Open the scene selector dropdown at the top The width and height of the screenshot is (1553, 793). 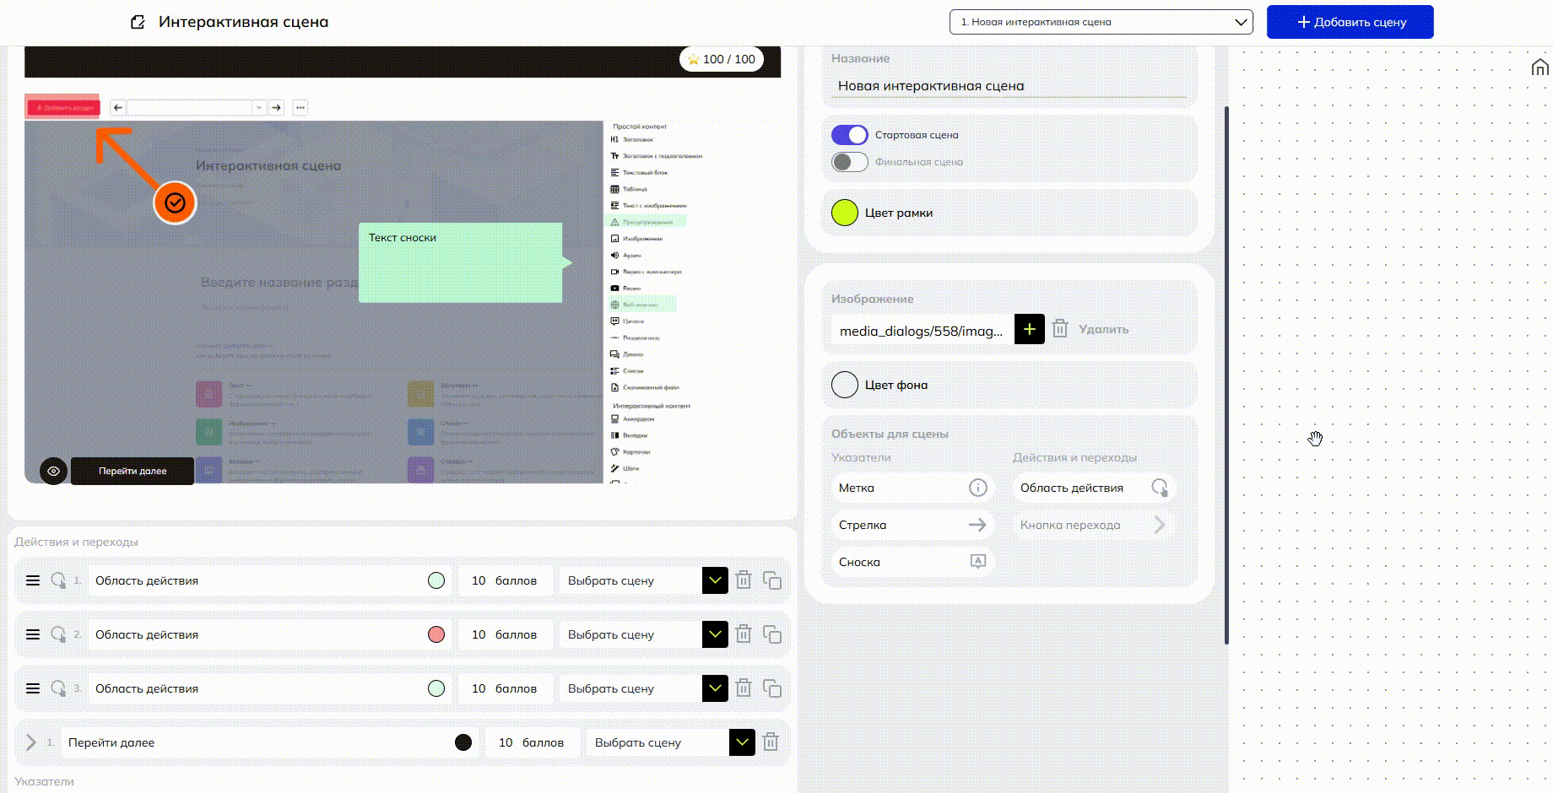1101,22
